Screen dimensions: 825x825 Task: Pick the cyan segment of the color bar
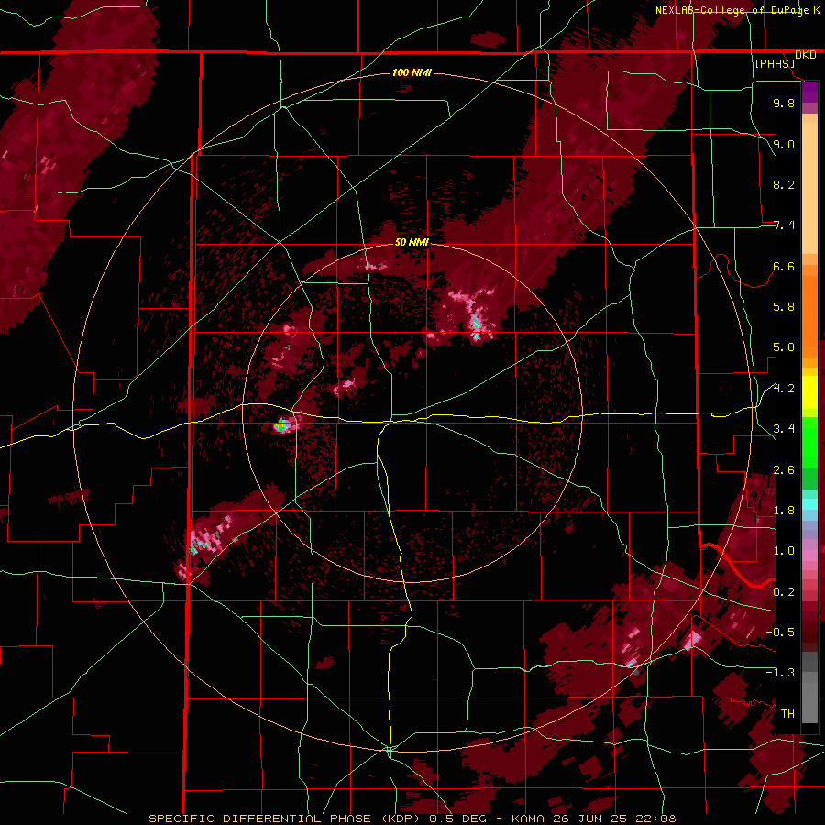coord(809,504)
